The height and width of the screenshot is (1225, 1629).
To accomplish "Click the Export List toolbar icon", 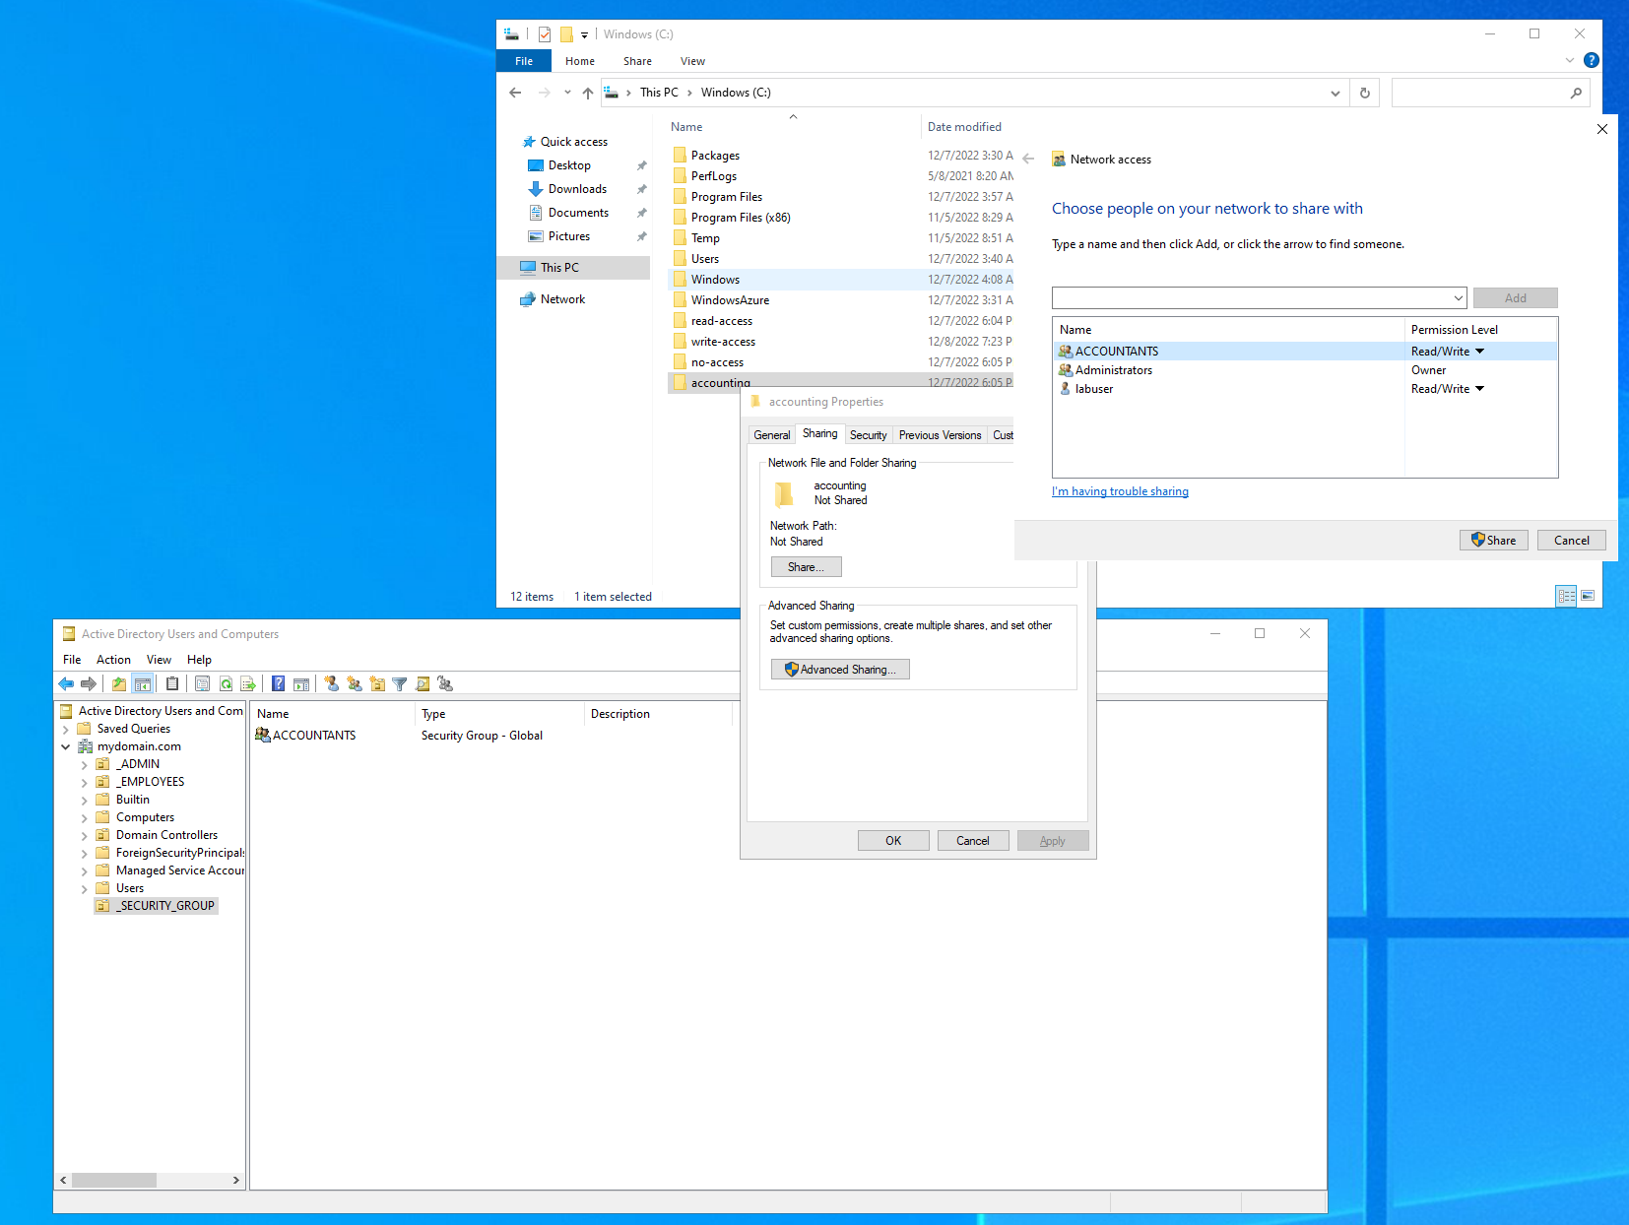I will [248, 683].
